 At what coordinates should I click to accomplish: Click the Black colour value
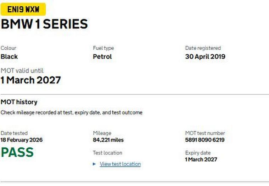click(x=9, y=56)
